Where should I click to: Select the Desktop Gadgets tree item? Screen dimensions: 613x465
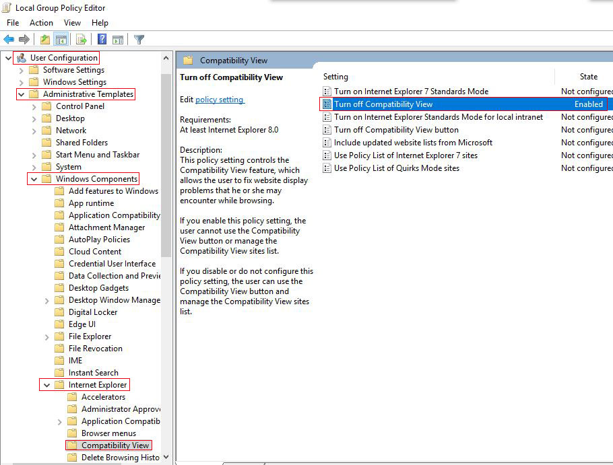pyautogui.click(x=98, y=288)
